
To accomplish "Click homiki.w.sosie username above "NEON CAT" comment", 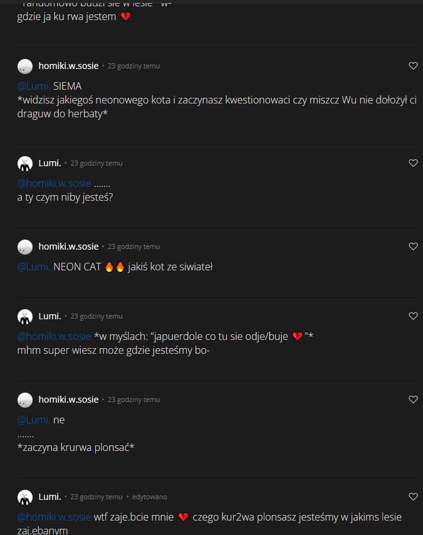I will [x=68, y=246].
